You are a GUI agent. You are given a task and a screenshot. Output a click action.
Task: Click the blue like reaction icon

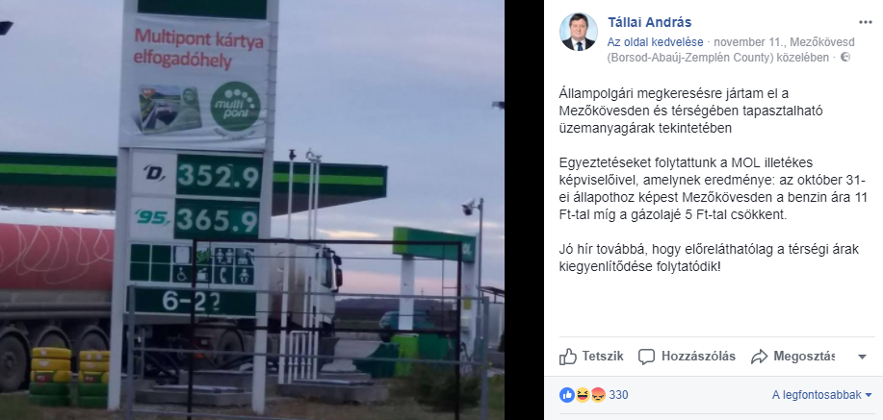tap(566, 395)
